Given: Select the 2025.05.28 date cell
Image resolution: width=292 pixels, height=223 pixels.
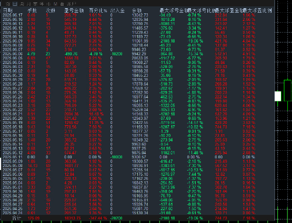Looking at the screenshot, I should point(13,84).
